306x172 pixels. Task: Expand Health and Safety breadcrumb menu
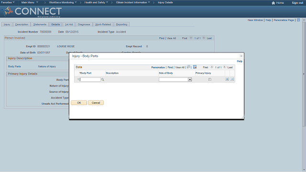click(x=96, y=2)
